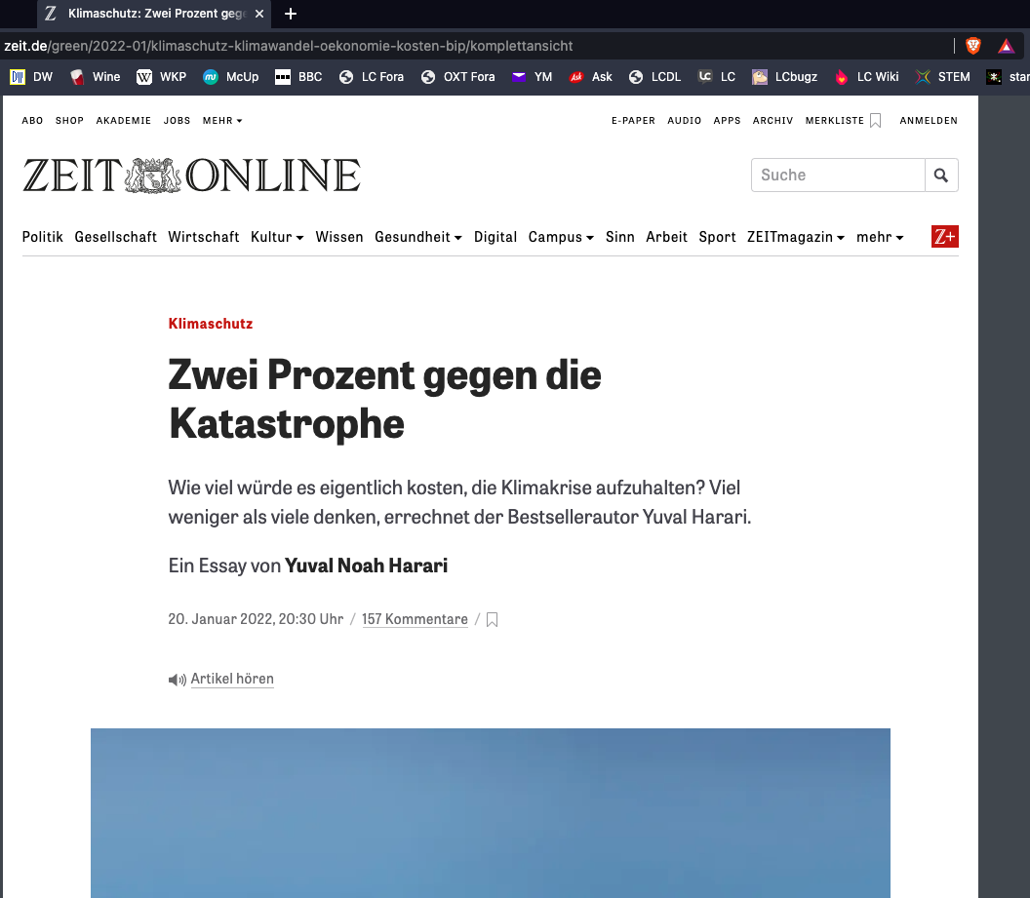Screen dimensions: 1030x898
Task: Click the ANMELDEN login link
Action: coord(928,121)
